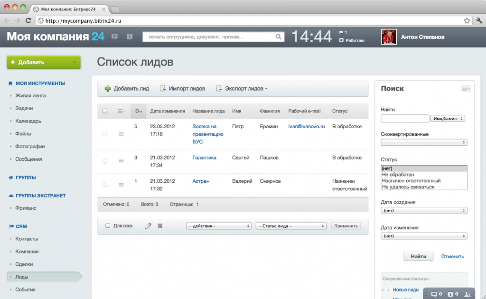
Task: Toggle the select-all checkbox in table header
Action: tap(105, 111)
